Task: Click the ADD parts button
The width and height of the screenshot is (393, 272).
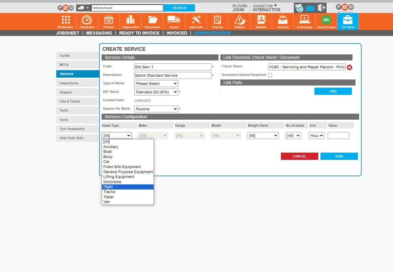Action: click(x=333, y=91)
